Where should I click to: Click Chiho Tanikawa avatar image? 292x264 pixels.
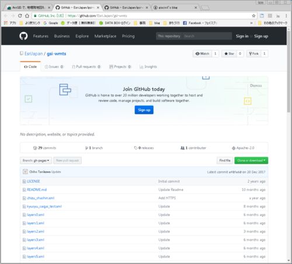[25, 172]
